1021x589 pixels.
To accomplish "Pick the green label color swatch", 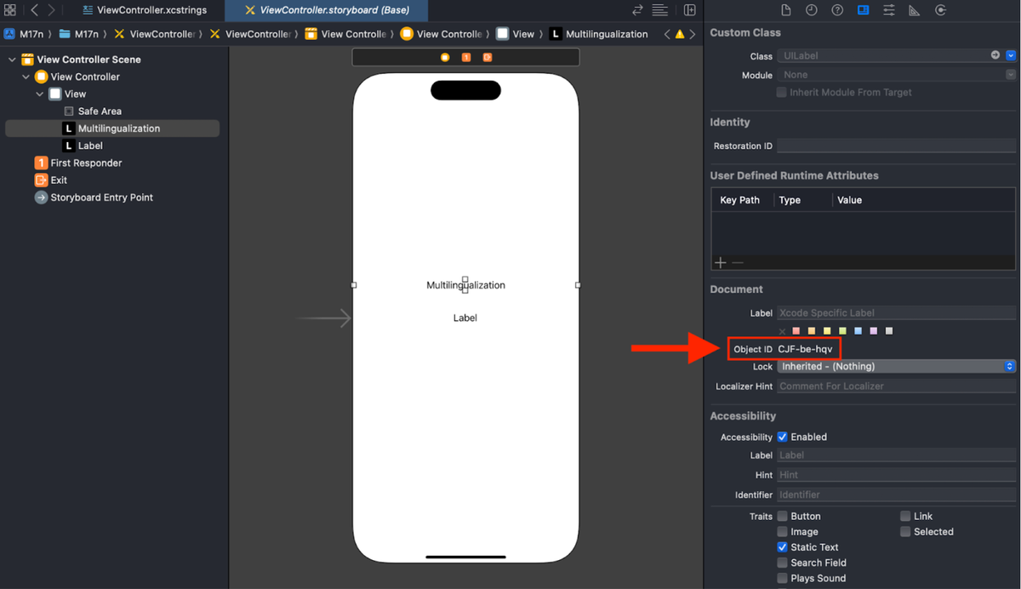I will [x=842, y=331].
